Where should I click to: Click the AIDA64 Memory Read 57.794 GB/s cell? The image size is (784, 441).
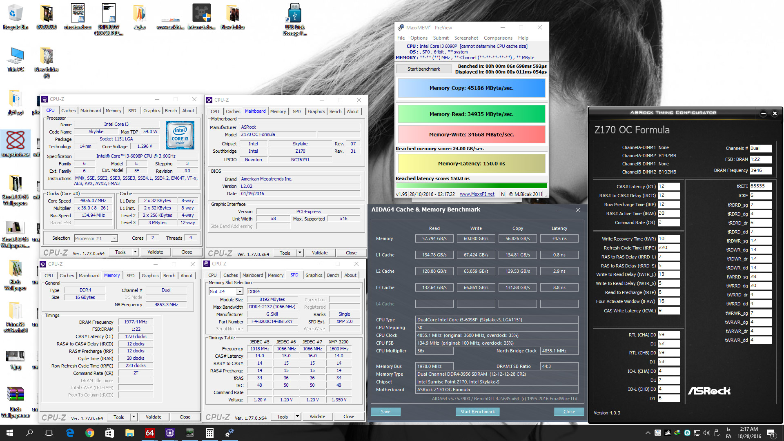pyautogui.click(x=434, y=238)
